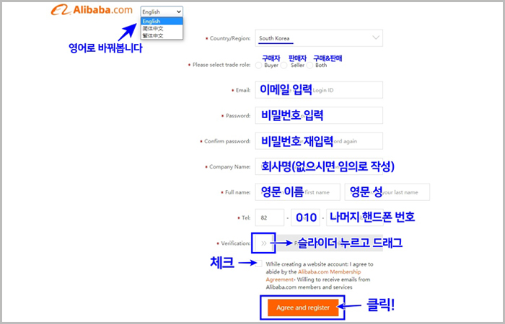Focus the first name field
Image resolution: width=505 pixels, height=324 pixels.
point(297,192)
